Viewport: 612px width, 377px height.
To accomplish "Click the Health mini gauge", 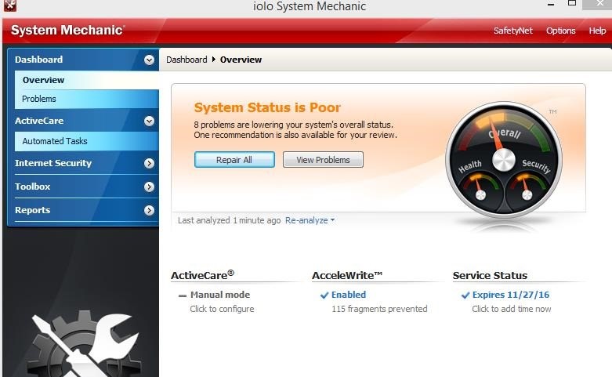I will [x=480, y=188].
